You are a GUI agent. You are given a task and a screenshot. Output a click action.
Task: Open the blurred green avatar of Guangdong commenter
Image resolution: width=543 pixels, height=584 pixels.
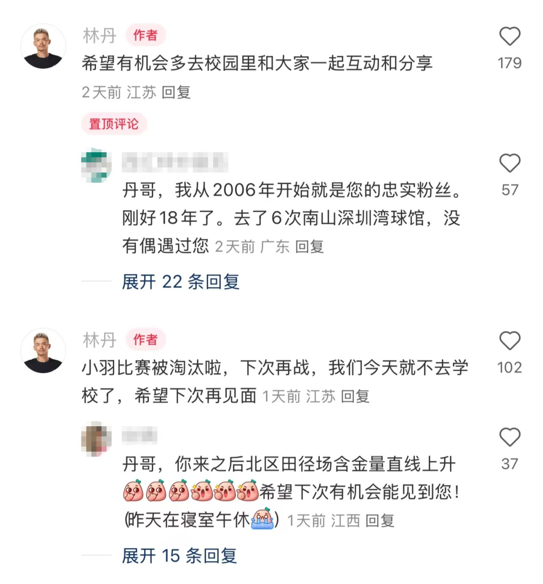[96, 165]
